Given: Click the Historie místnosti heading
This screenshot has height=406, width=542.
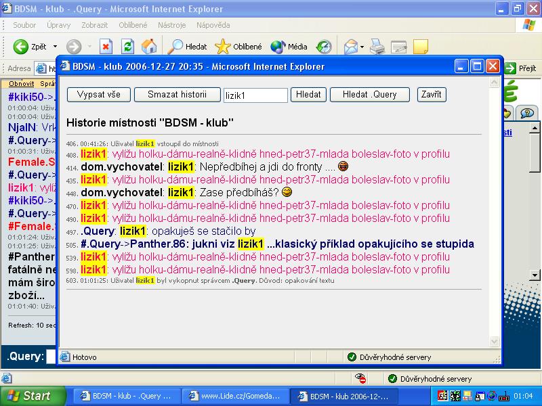Looking at the screenshot, I should pos(150,122).
